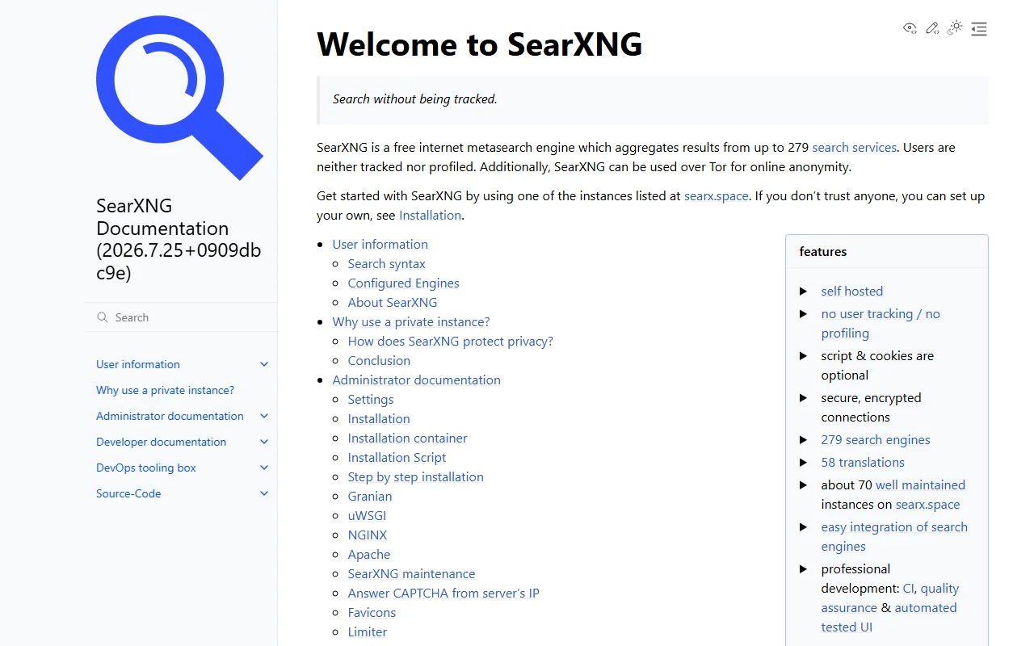The width and height of the screenshot is (1034, 646).
Task: Open the Step by step installation link
Action: click(415, 476)
